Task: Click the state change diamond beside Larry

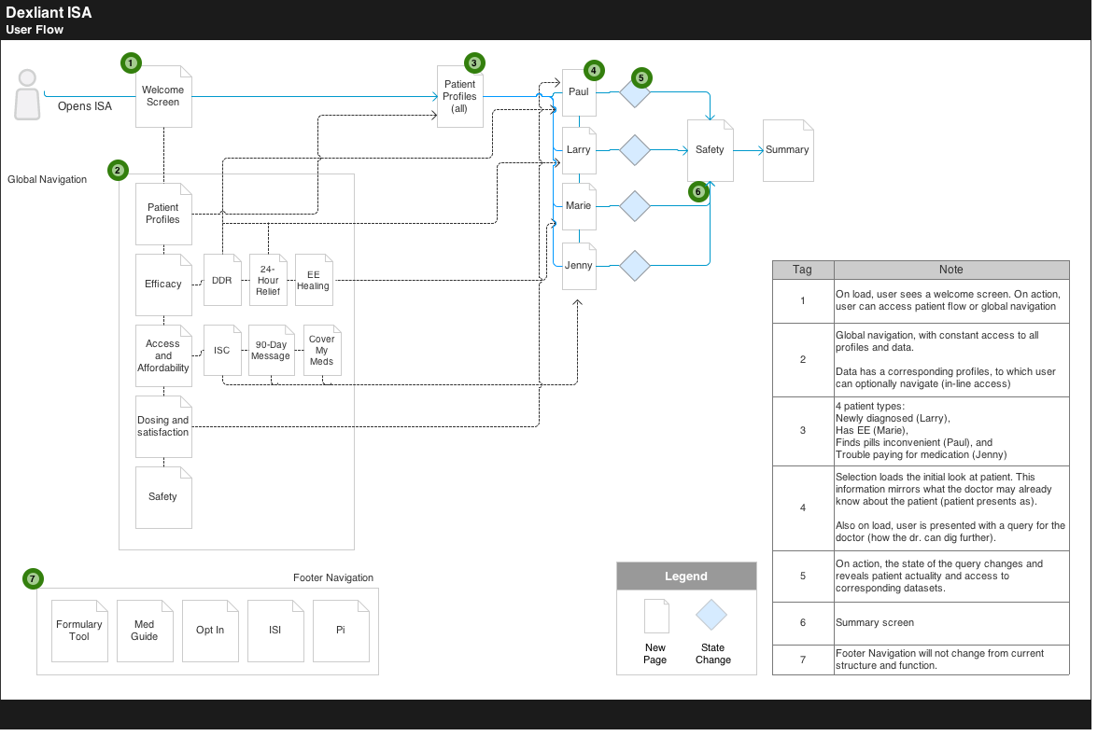Action: coord(635,150)
